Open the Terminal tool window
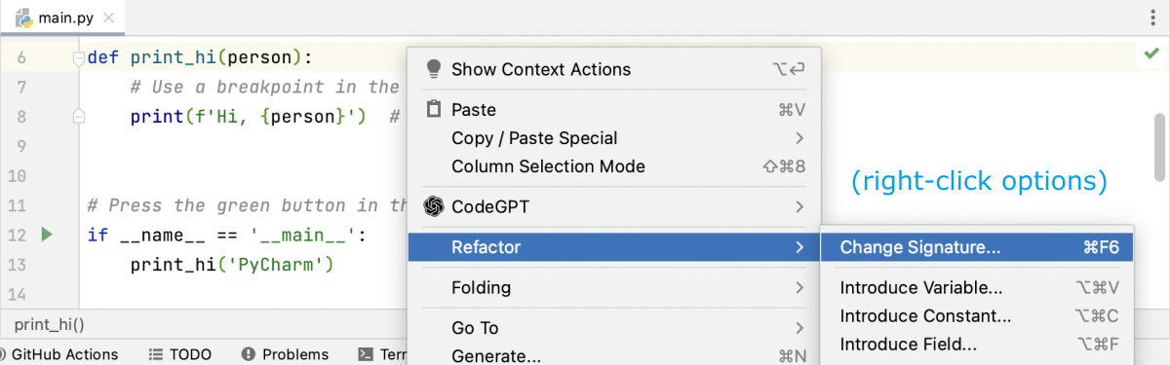 382,354
